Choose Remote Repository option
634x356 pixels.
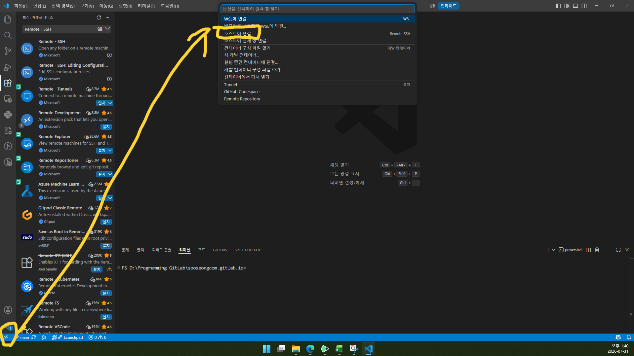coord(317,99)
